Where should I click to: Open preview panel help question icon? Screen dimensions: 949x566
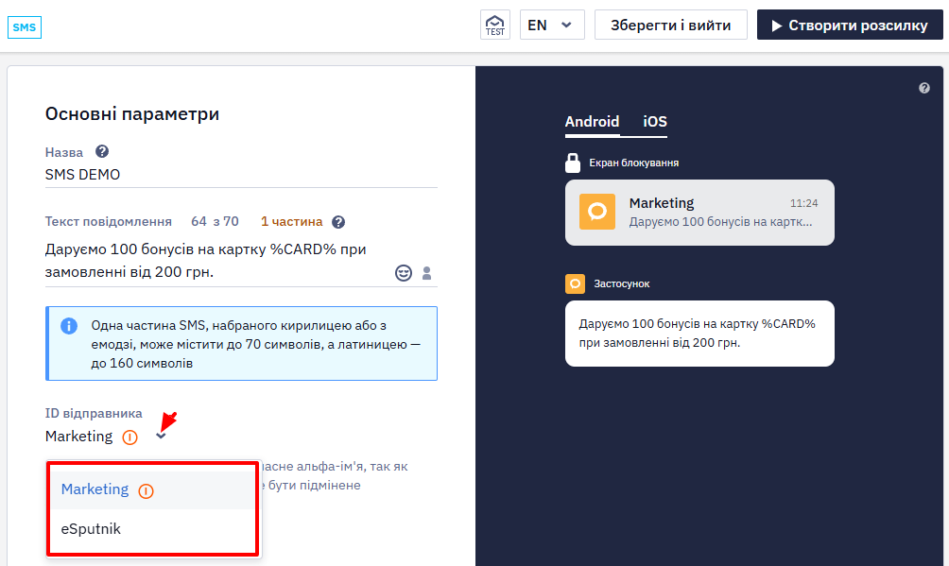[924, 88]
